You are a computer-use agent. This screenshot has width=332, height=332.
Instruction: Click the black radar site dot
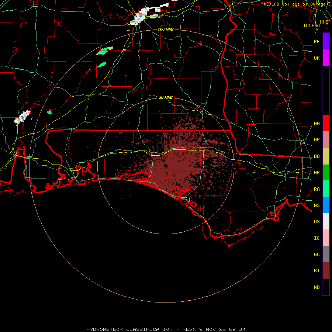[x=166, y=166]
